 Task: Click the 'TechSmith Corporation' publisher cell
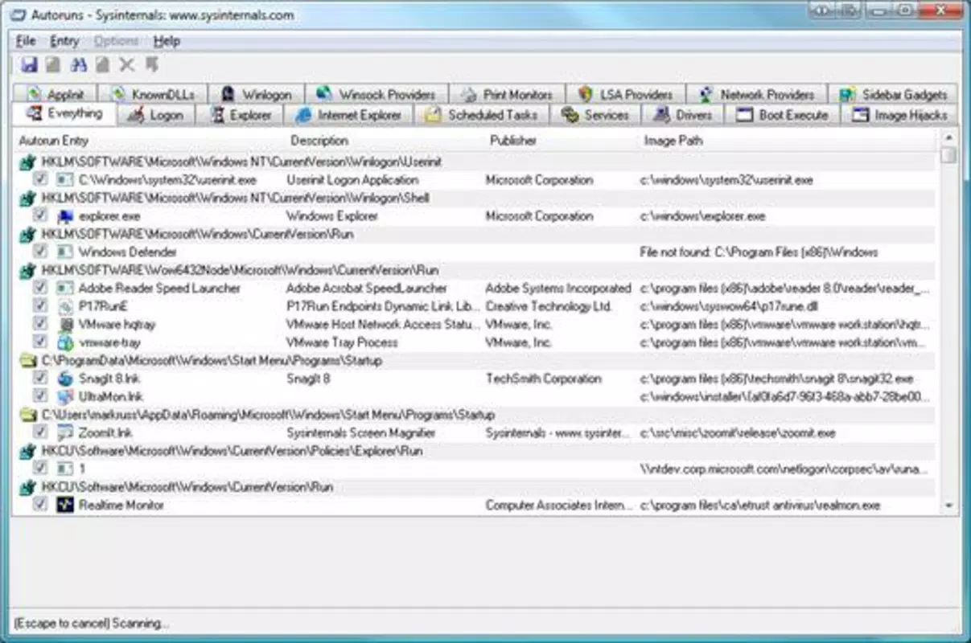pos(543,379)
